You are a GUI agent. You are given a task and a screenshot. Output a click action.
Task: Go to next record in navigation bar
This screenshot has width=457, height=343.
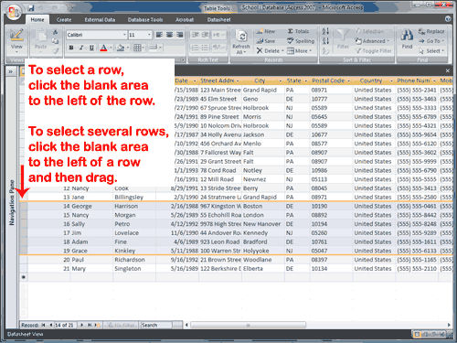(81, 325)
